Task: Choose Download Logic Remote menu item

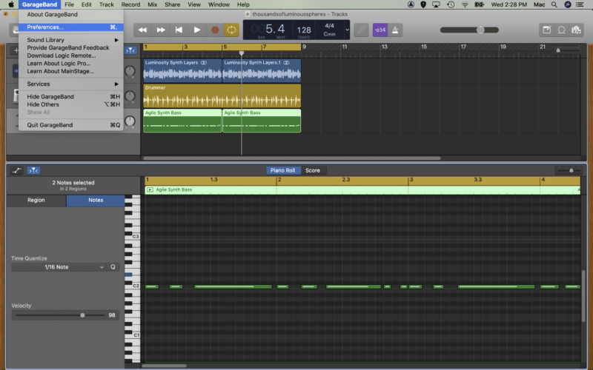Action: [71, 55]
